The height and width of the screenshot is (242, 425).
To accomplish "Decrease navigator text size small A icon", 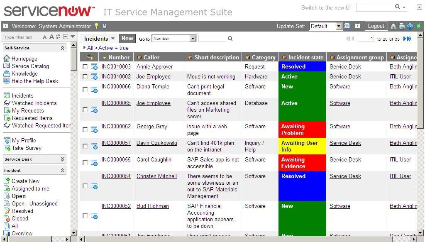I will tap(45, 37).
